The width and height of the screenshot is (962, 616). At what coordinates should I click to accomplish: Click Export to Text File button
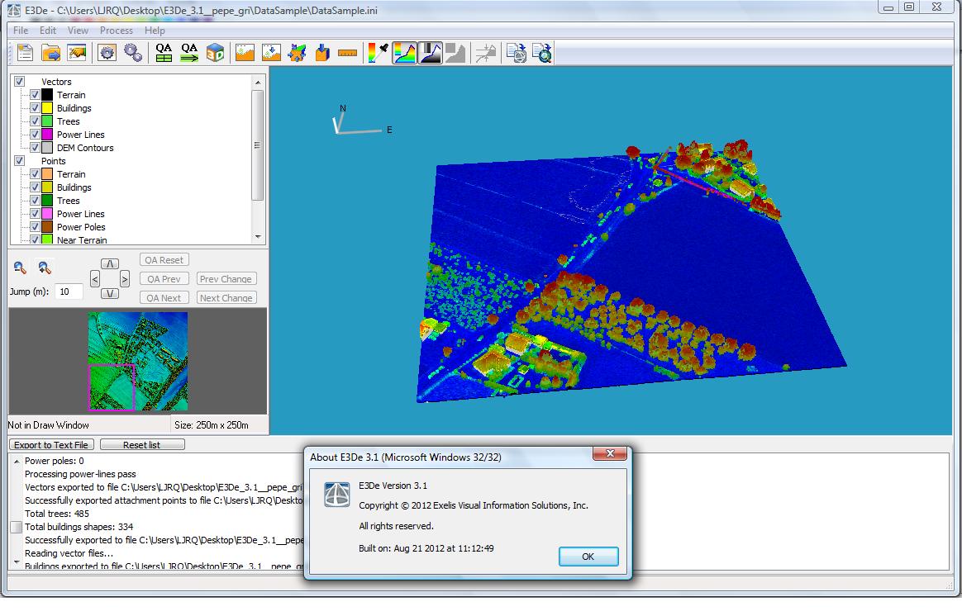[x=51, y=445]
